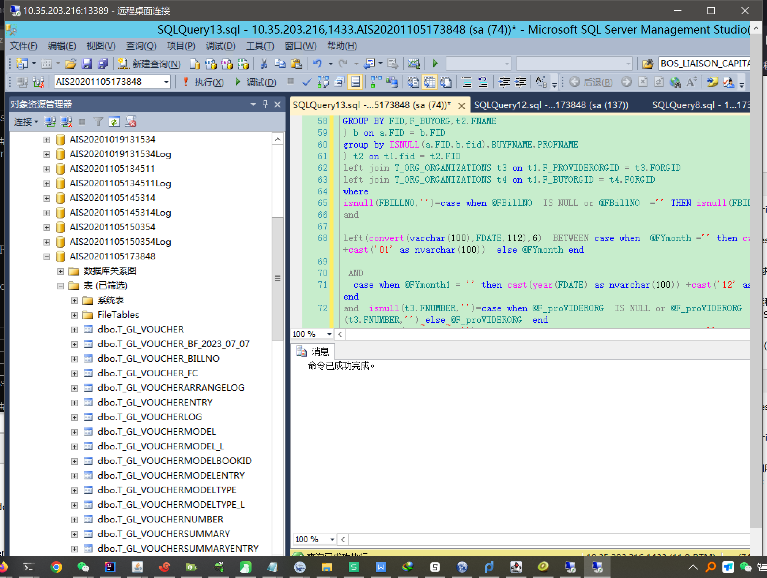This screenshot has width=767, height=578.
Task: Click the Parse query checkmark icon
Action: (x=307, y=82)
